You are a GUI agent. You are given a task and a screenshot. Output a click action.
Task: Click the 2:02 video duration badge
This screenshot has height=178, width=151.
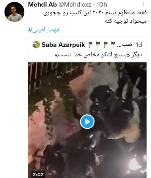(38, 175)
